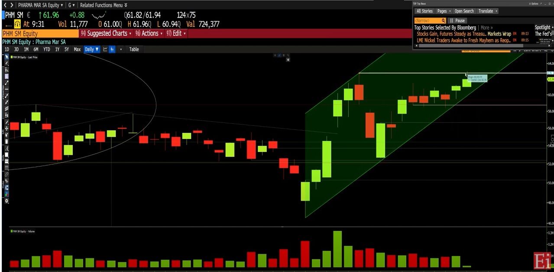Select the pointer cursor tool in drawing toolbar
This screenshot has width=554, height=272.
pyautogui.click(x=6, y=57)
